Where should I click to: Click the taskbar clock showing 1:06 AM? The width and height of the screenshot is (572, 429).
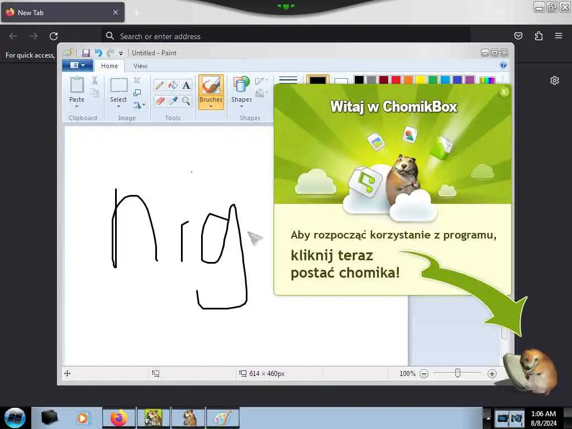544,418
